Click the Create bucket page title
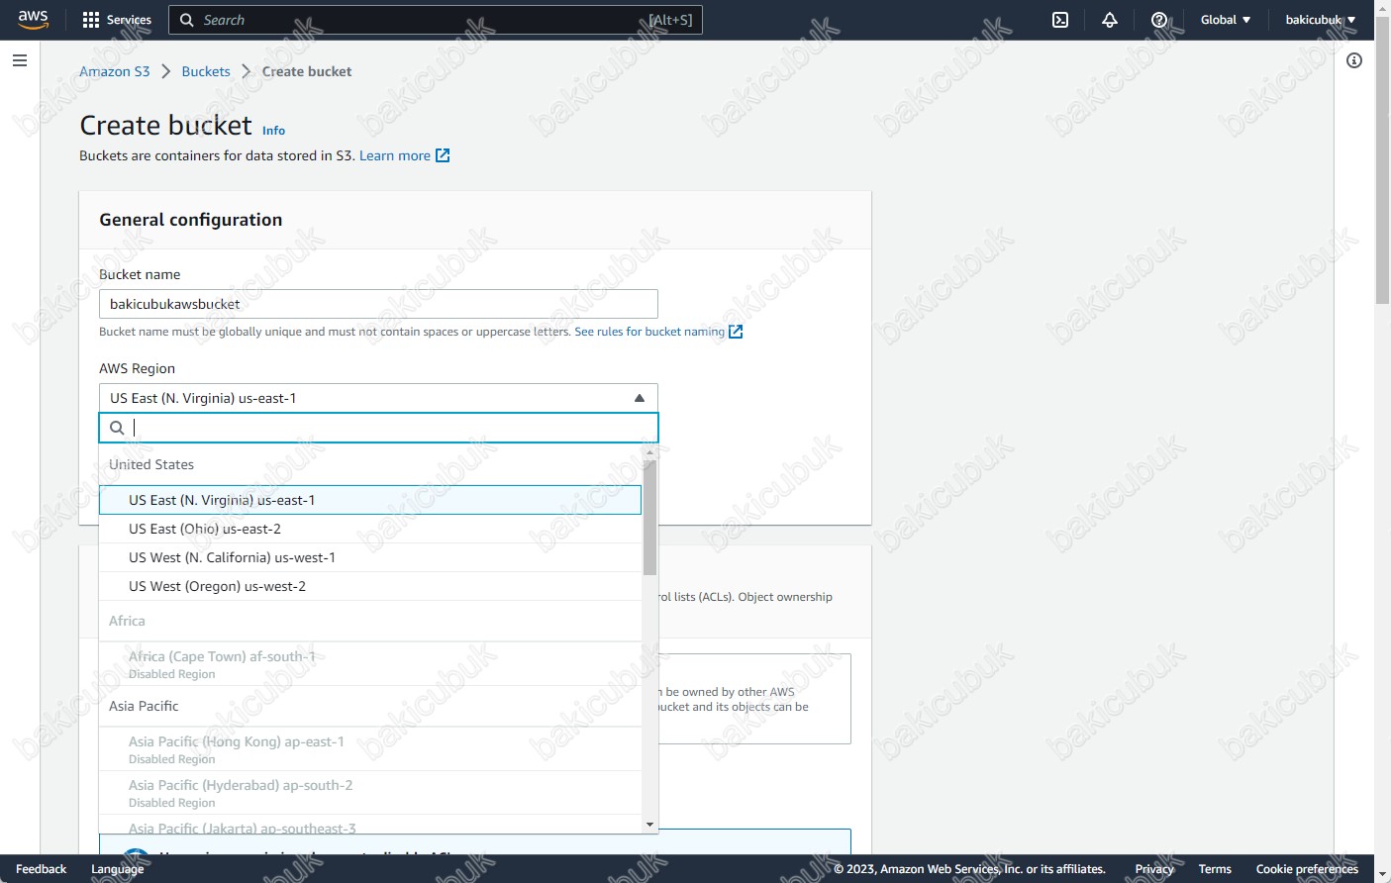This screenshot has height=883, width=1391. coord(166,126)
